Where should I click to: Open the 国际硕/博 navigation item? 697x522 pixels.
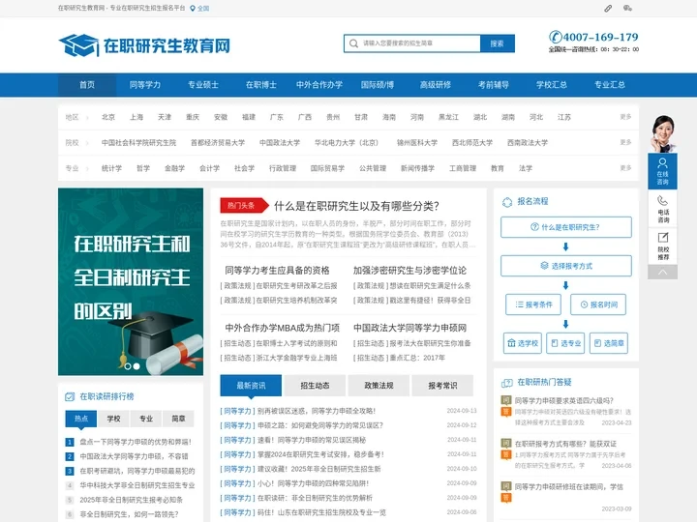(378, 85)
